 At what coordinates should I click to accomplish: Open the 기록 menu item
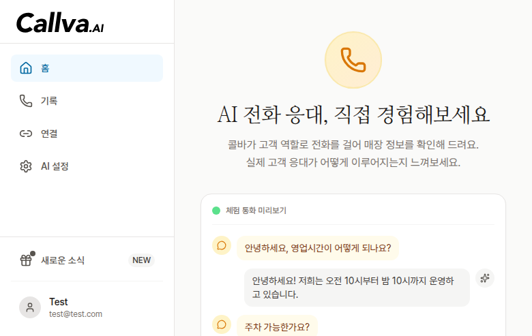pyautogui.click(x=49, y=101)
